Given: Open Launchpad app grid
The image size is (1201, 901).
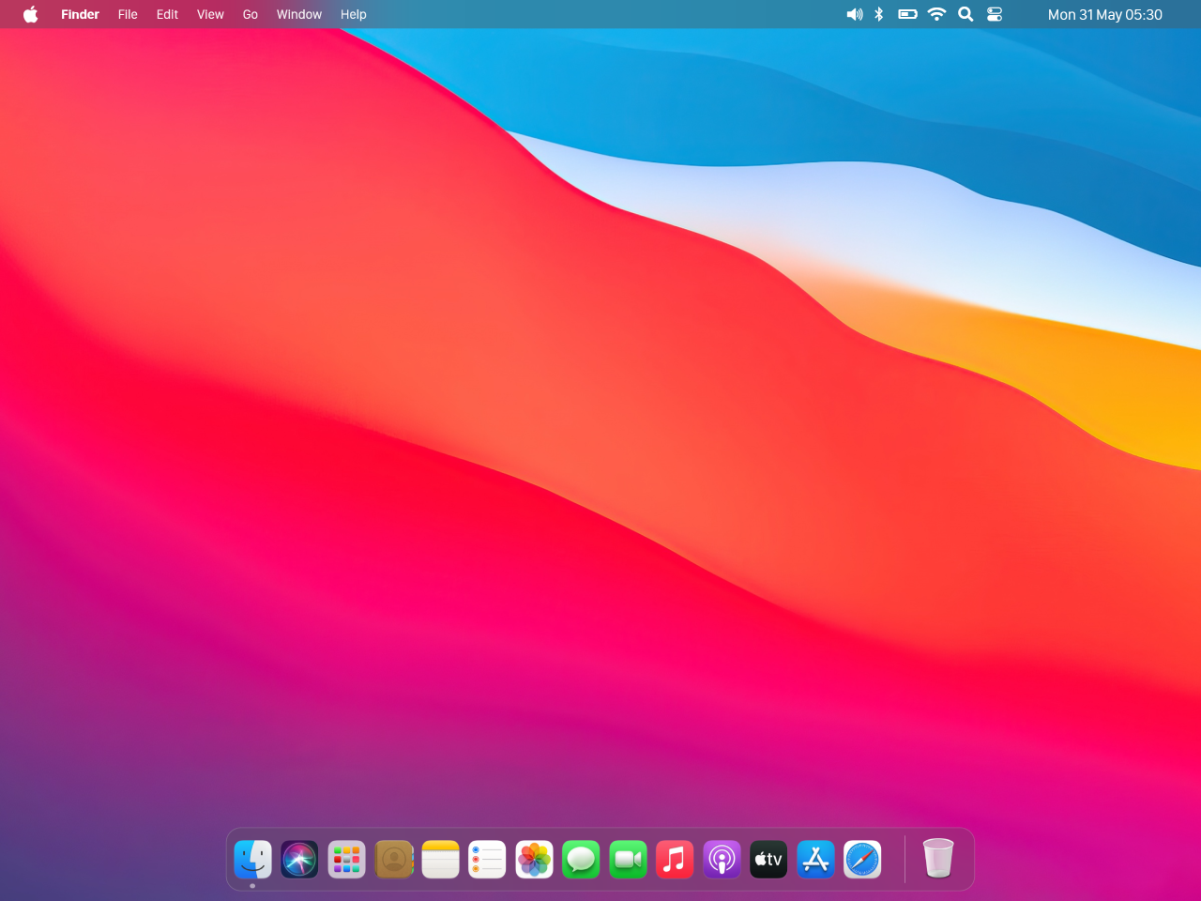Looking at the screenshot, I should pyautogui.click(x=346, y=859).
